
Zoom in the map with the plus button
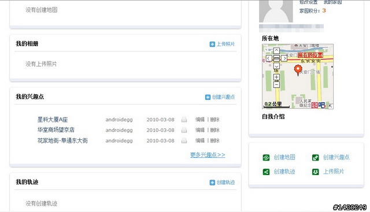(276, 77)
